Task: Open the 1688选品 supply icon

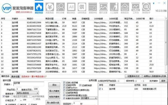Action: pos(82,8)
